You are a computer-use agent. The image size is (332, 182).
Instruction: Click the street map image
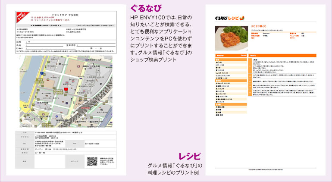(66, 91)
